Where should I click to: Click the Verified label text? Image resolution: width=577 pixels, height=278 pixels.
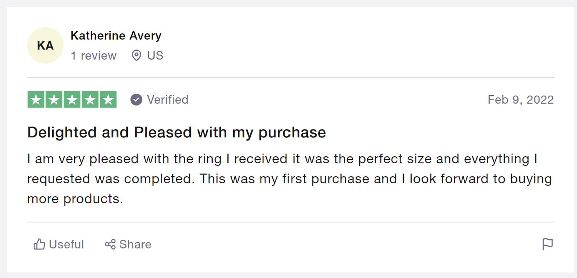(168, 100)
